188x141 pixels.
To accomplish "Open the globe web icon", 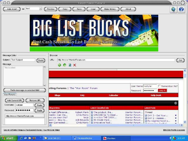I will pos(173,9).
